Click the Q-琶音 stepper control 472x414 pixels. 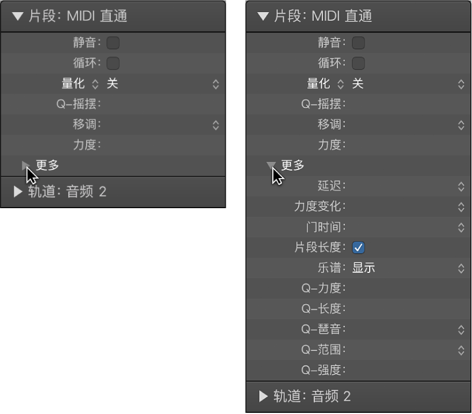(x=461, y=329)
